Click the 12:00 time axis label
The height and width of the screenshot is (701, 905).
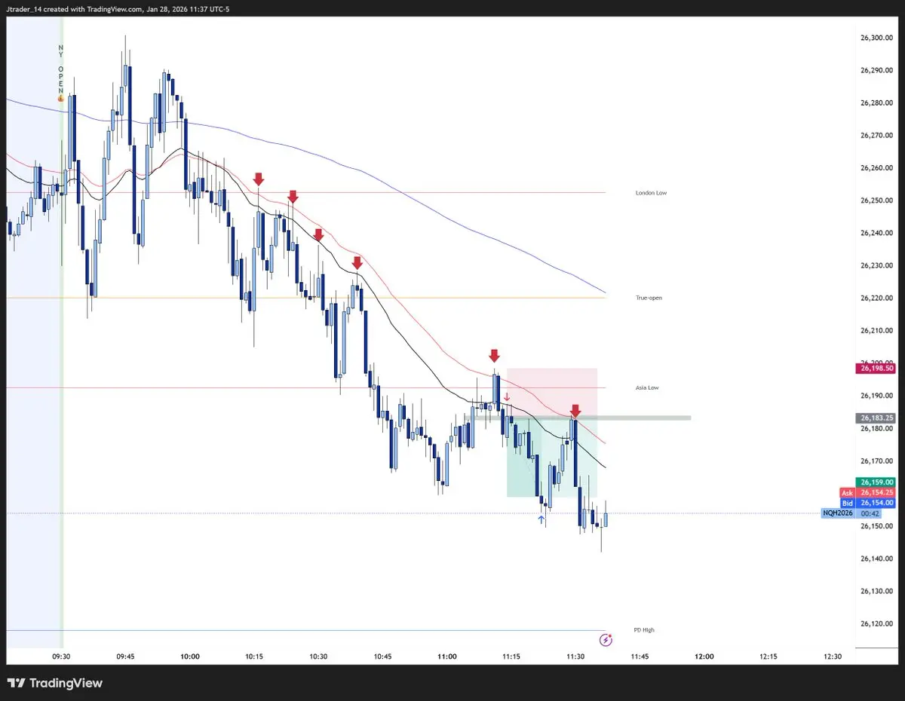point(704,657)
